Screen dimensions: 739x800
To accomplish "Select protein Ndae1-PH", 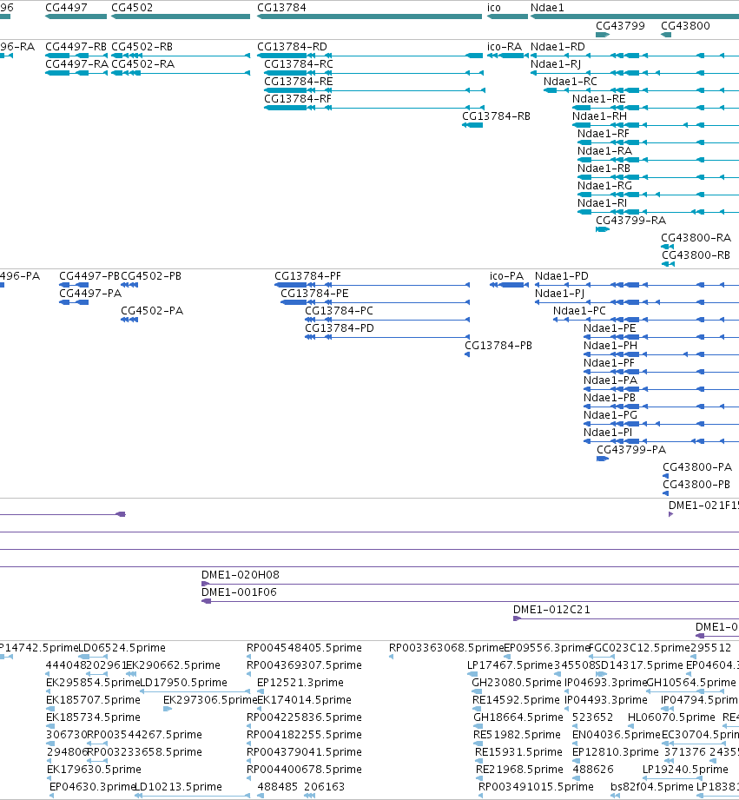I will [661, 354].
